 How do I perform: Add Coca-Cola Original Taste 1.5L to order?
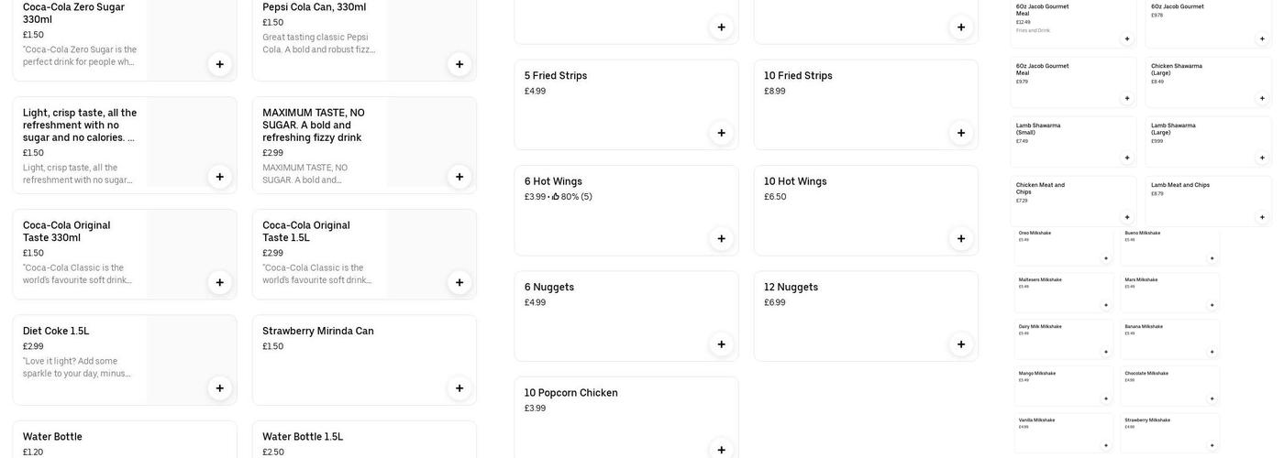pos(459,282)
